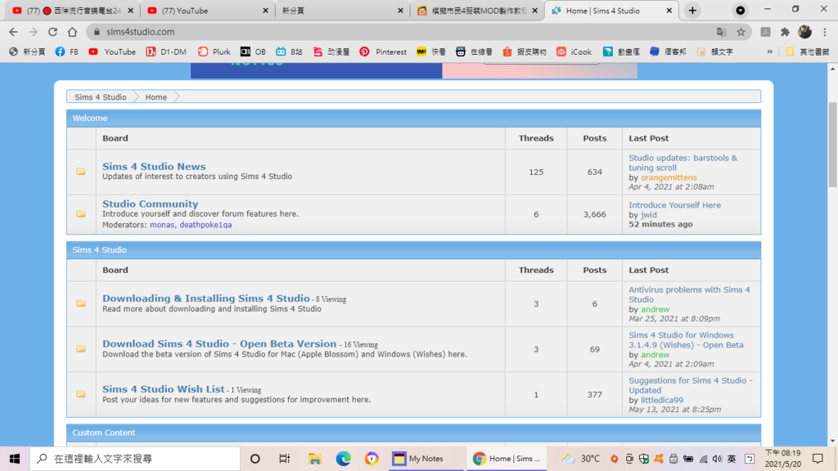838x471 pixels.
Task: Click the folder icon beside Sims 4 Studio News
Action: [81, 172]
